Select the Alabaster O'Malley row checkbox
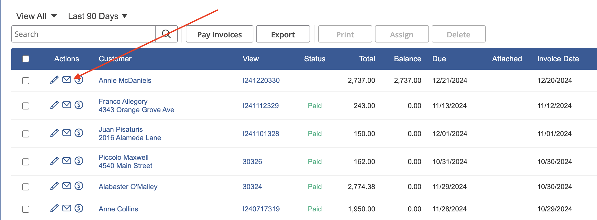This screenshot has height=220, width=597. pyautogui.click(x=26, y=187)
